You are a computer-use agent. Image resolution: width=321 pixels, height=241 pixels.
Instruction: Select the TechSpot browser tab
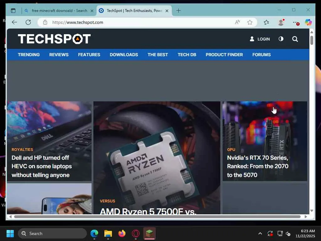point(134,11)
